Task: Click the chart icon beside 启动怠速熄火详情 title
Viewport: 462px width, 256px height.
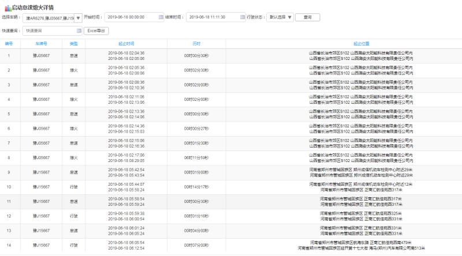Action: (x=7, y=7)
